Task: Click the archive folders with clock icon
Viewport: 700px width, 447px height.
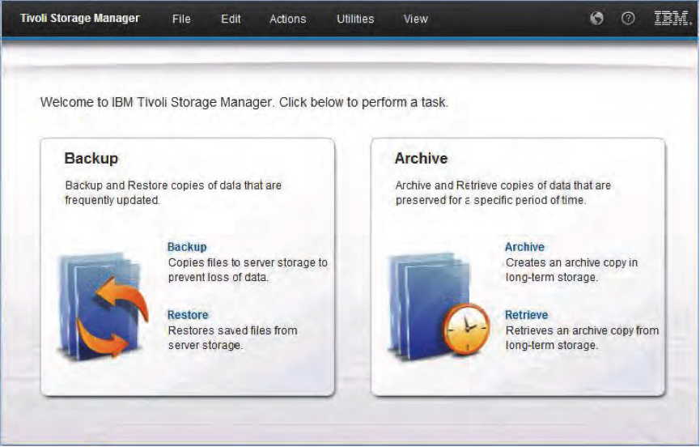Action: [x=439, y=306]
